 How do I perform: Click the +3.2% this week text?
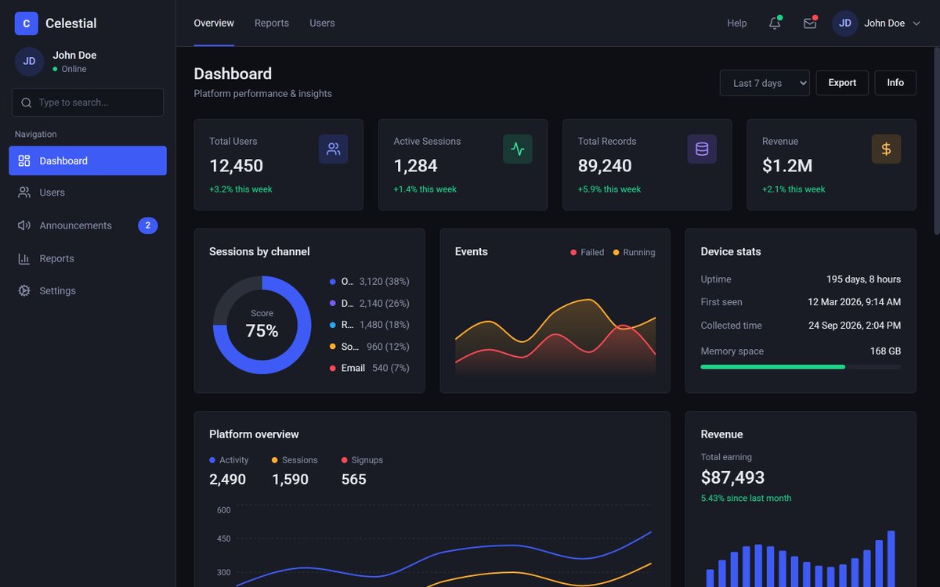(240, 189)
